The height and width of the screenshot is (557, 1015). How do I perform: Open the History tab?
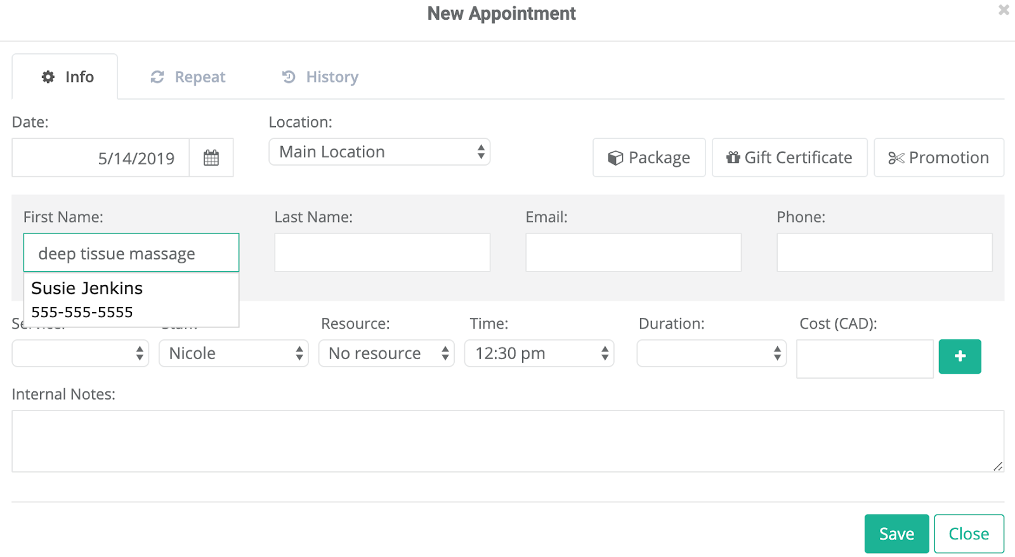point(320,77)
